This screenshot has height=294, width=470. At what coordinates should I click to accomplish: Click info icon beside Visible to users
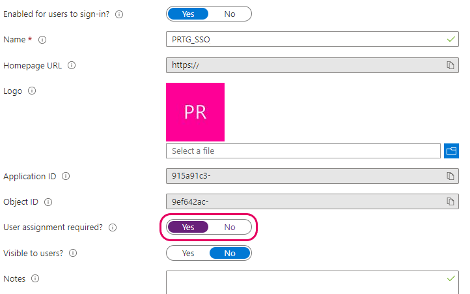(73, 253)
